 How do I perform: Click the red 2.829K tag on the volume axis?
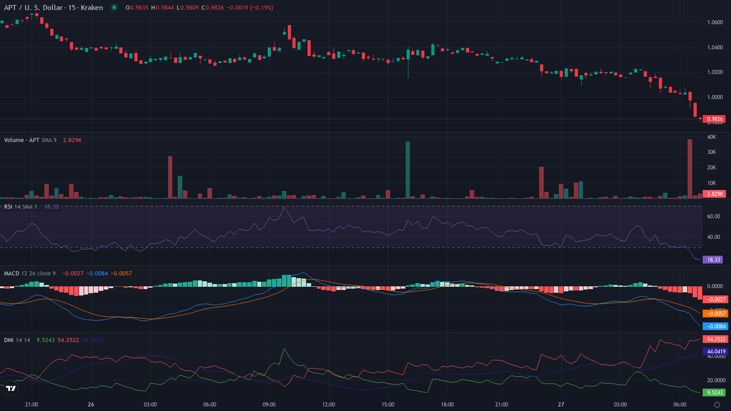[x=715, y=194]
